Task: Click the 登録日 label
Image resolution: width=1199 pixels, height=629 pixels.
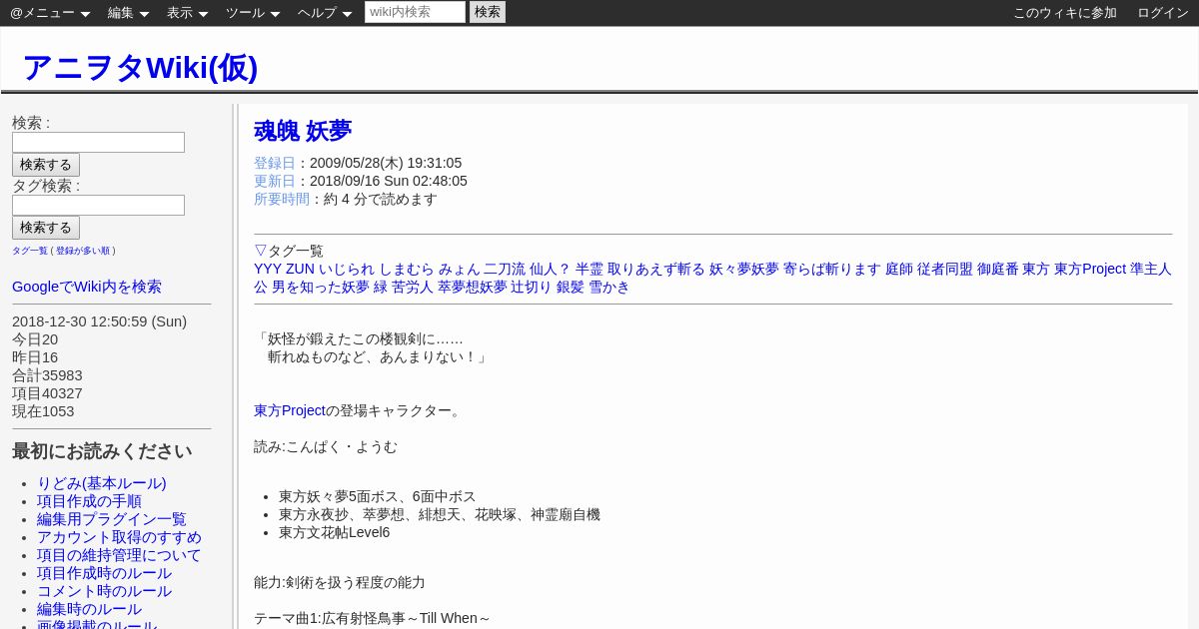Action: point(275,163)
